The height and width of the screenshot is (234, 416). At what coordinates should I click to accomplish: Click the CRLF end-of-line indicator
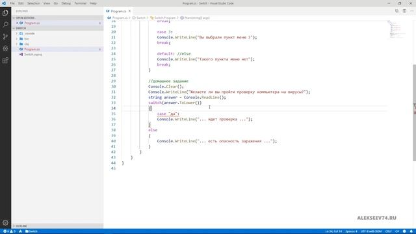point(389,231)
